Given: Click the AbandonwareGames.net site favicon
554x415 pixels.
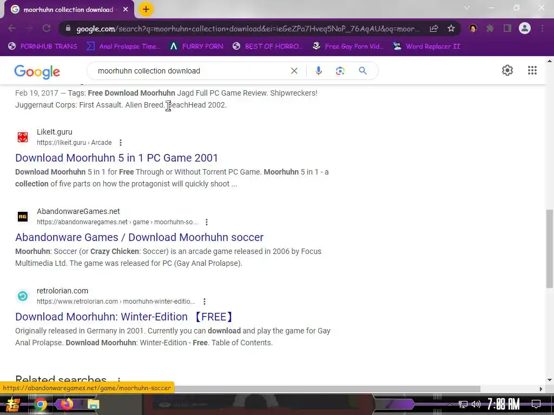Looking at the screenshot, I should 23,216.
